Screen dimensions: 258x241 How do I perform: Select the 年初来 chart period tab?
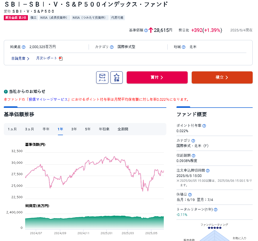click(104, 129)
